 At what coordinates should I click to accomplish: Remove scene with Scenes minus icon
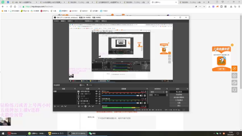(x=58, y=106)
